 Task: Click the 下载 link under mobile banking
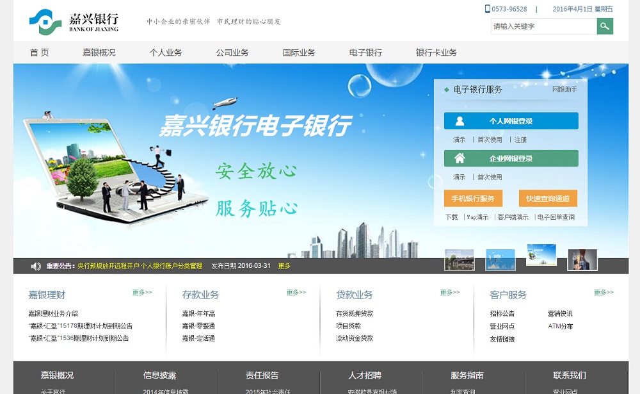click(x=451, y=217)
